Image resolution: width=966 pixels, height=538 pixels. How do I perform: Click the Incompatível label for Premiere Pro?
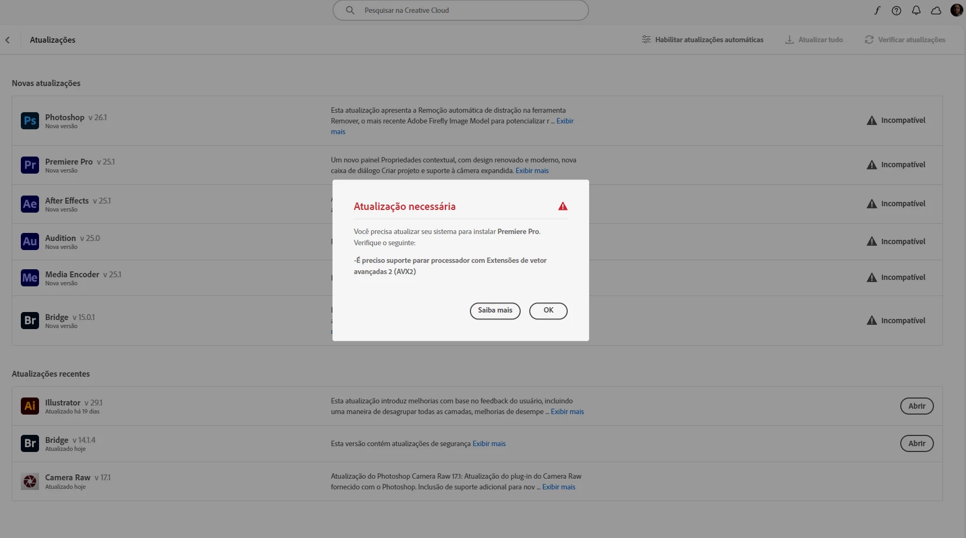pos(903,165)
